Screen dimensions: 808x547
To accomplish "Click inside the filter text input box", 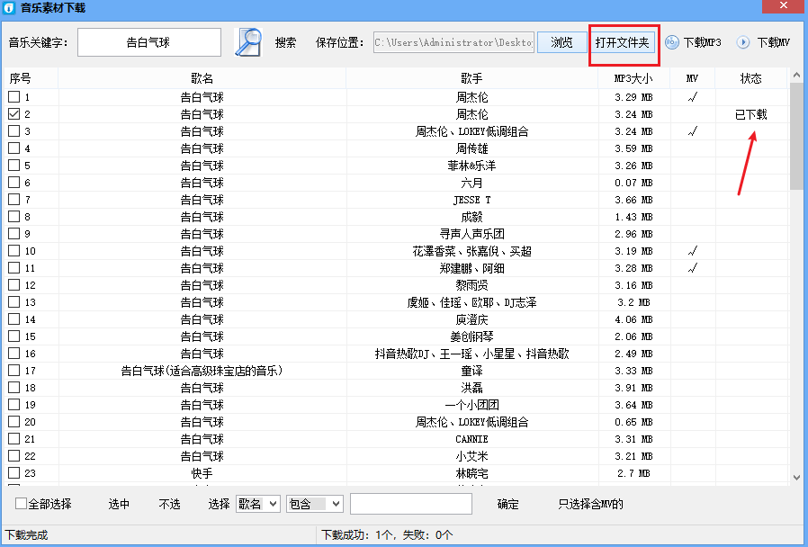I will [x=409, y=504].
